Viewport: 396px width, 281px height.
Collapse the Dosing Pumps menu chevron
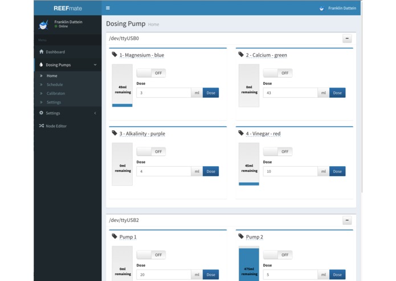[x=95, y=65]
